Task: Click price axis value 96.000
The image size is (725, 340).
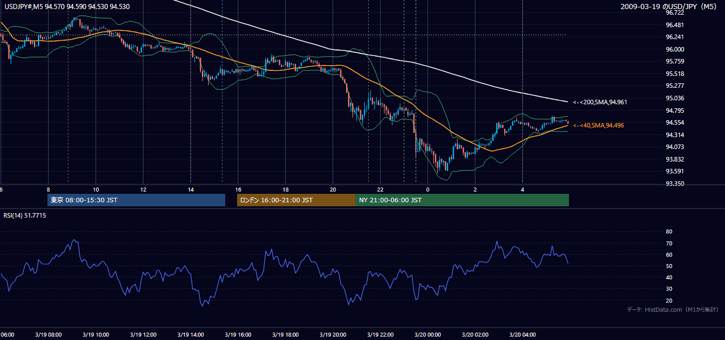Action: coord(674,49)
